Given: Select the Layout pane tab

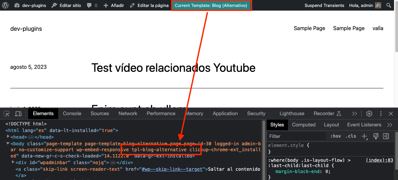Looking at the screenshot, I should [331, 125].
